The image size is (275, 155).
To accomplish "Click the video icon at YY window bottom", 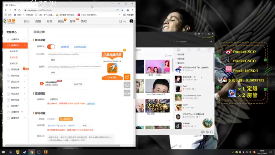I will pyautogui.click(x=203, y=132).
